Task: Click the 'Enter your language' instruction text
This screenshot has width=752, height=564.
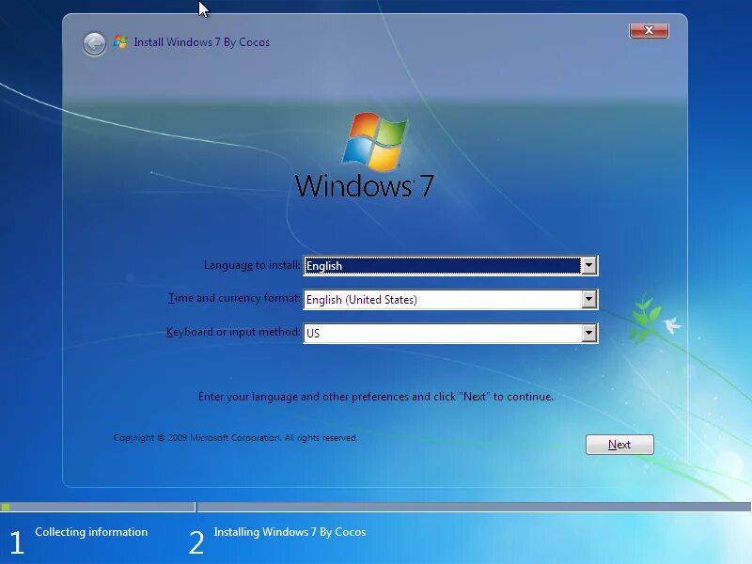Action: pyautogui.click(x=375, y=397)
